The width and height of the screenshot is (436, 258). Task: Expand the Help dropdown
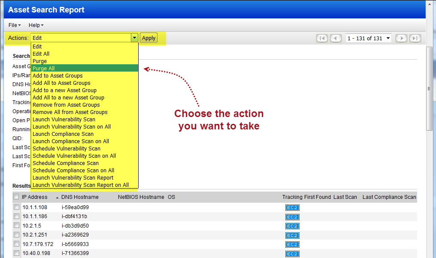tap(36, 25)
